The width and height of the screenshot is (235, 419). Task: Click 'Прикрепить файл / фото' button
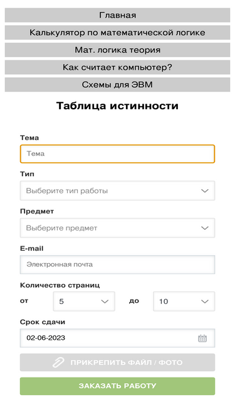(117, 362)
